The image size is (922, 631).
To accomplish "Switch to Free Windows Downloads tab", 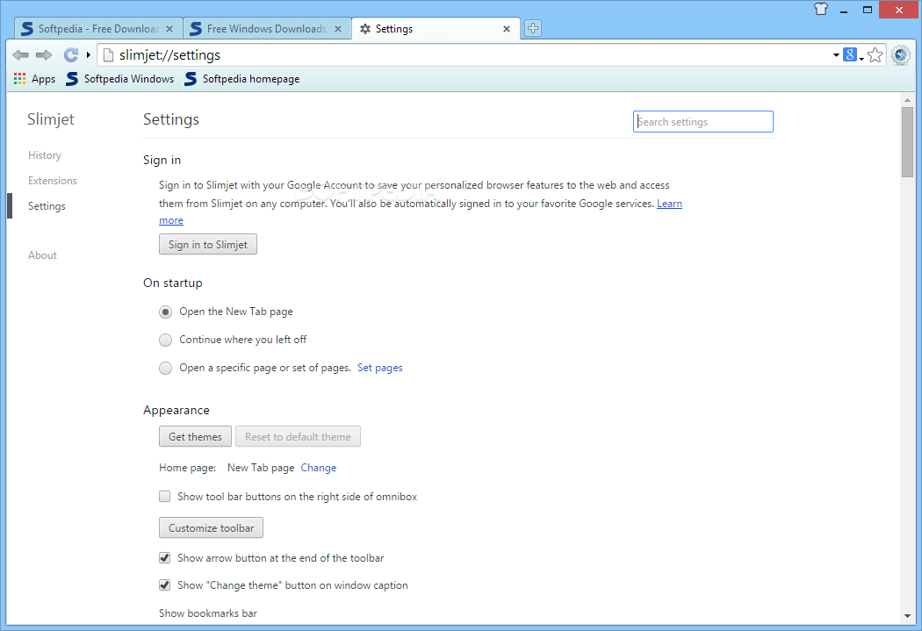I will [267, 29].
